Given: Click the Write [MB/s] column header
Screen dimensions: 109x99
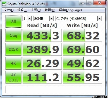Looking at the screenshot, I should click(82, 25).
